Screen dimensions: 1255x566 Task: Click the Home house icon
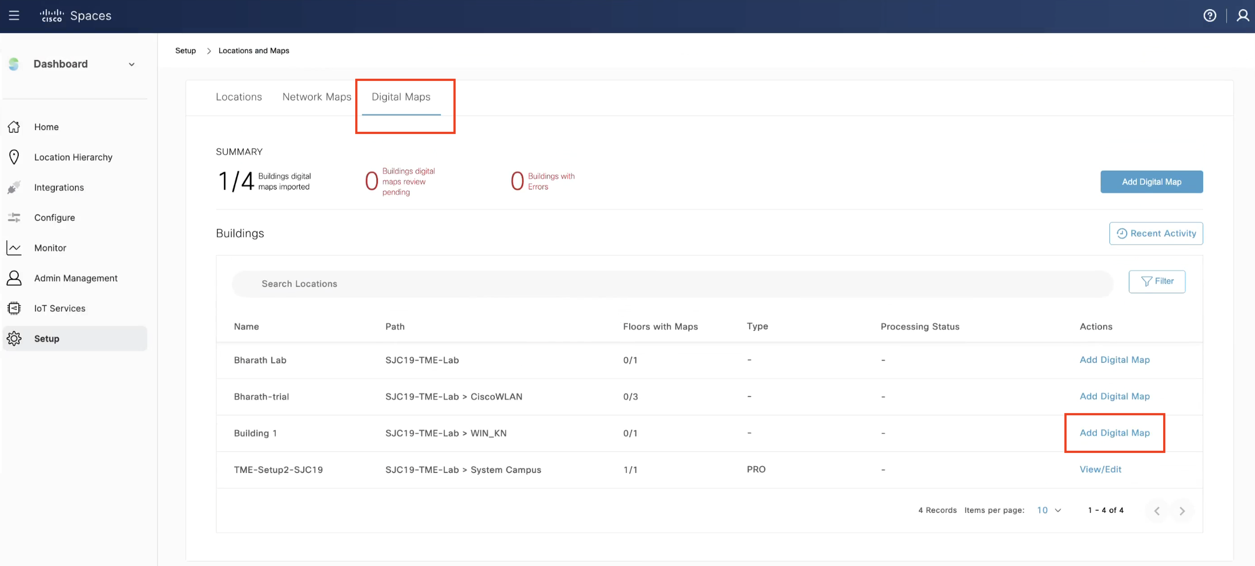click(x=14, y=127)
